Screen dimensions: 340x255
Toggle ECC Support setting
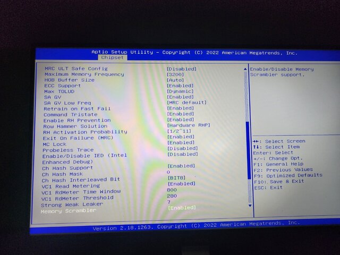pos(180,86)
